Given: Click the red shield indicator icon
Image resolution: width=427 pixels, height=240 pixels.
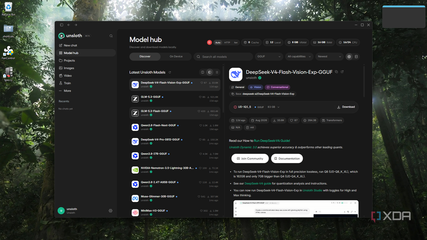Looking at the screenshot, I should [x=209, y=42].
